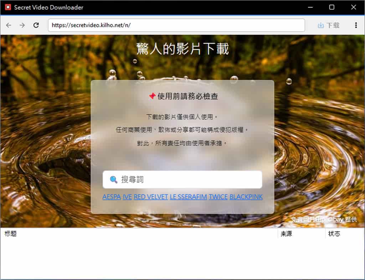Maximize the application window

(x=331, y=7)
